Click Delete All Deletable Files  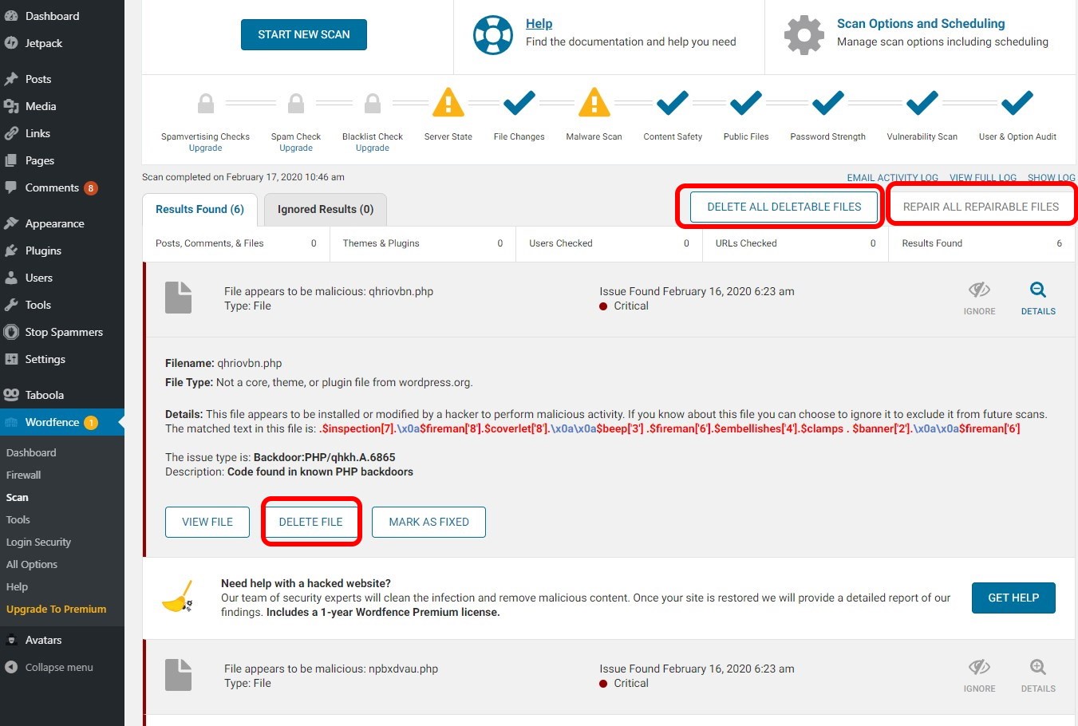click(784, 207)
